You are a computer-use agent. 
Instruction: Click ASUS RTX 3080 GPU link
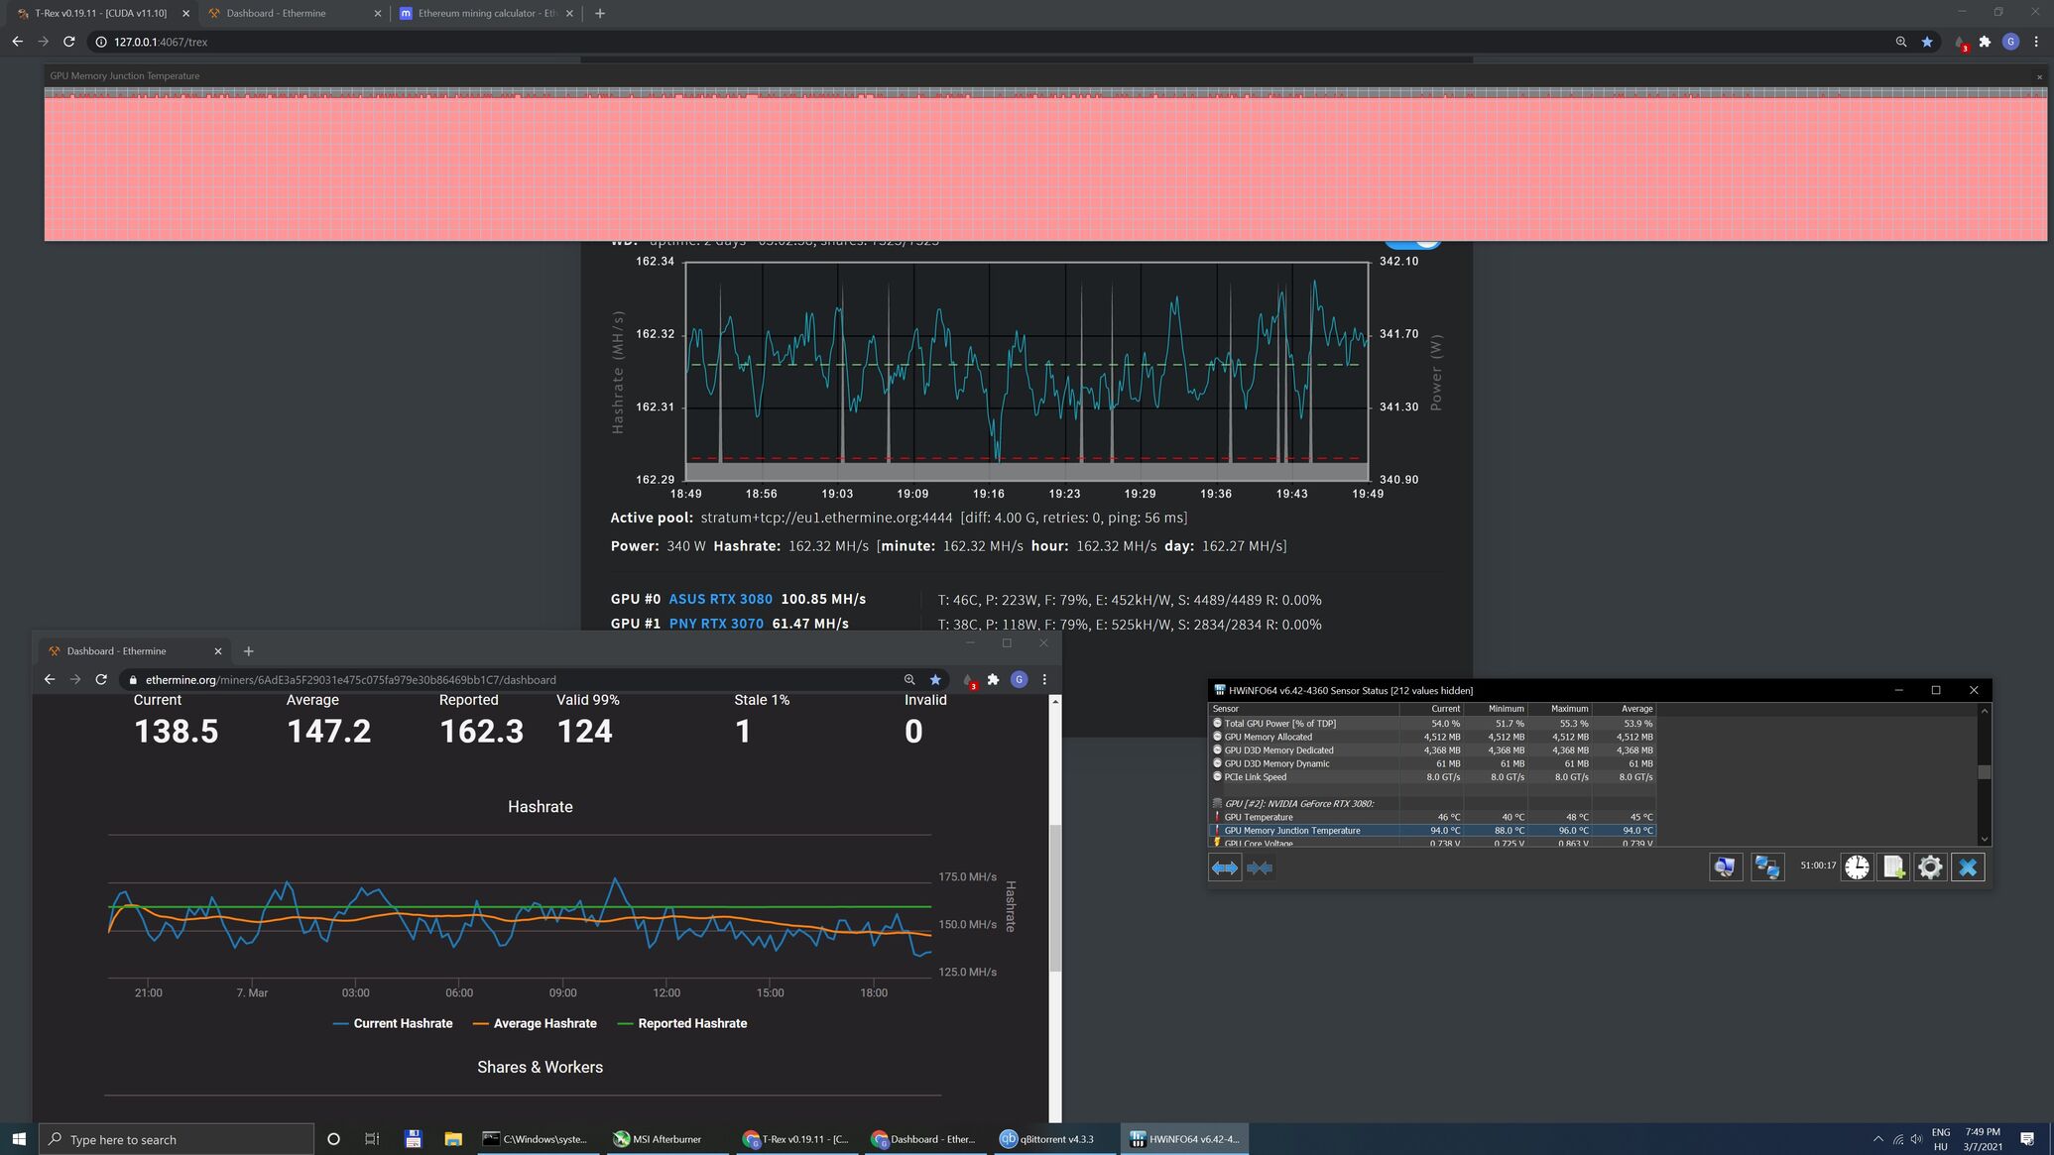[720, 599]
